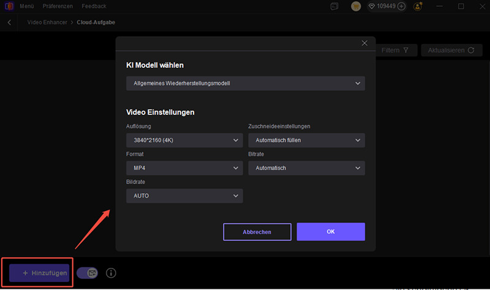Image resolution: width=490 pixels, height=290 pixels.
Task: Click the info icon beside email toggle
Action: click(x=111, y=273)
